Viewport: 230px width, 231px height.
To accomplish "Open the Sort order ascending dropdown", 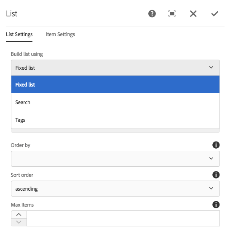I will pos(115,189).
